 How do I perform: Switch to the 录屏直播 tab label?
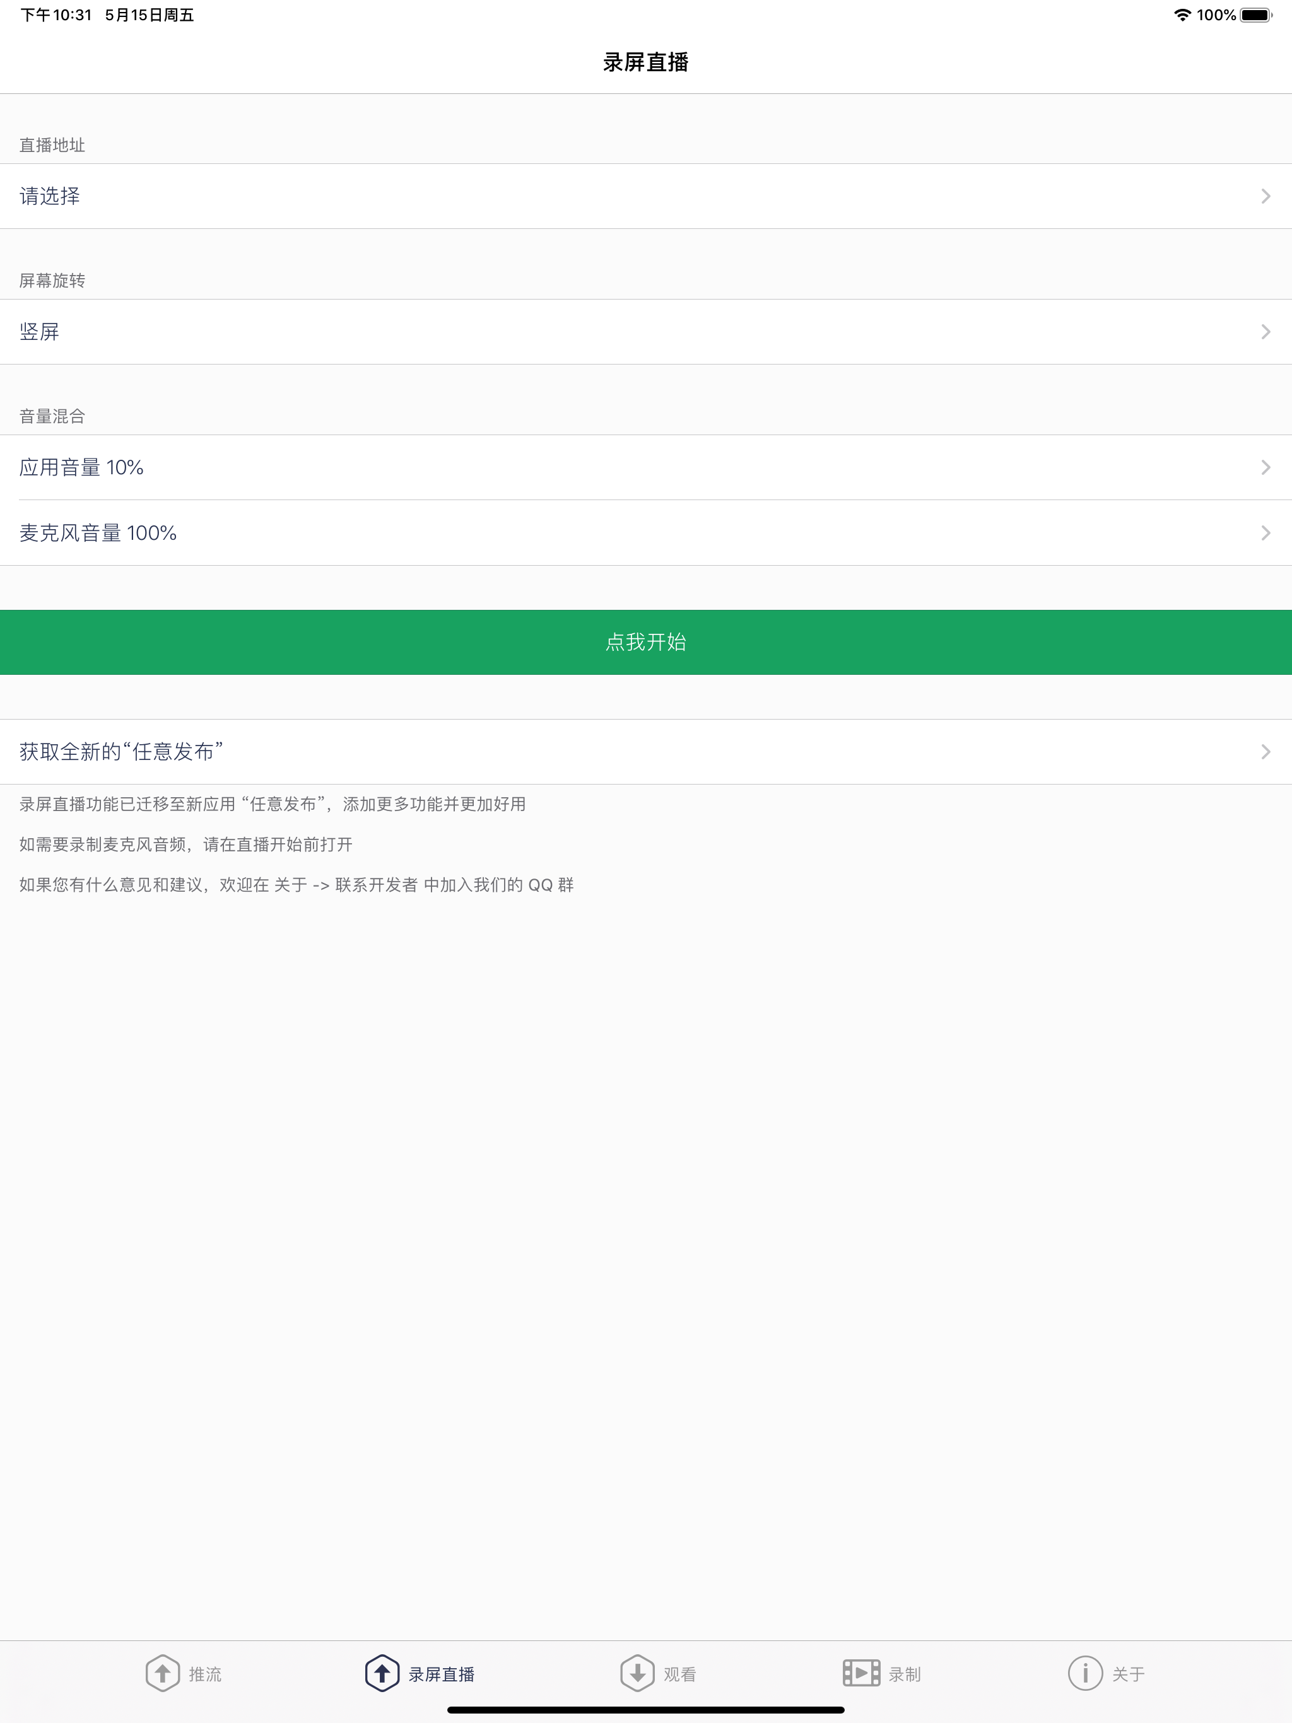coord(442,1674)
